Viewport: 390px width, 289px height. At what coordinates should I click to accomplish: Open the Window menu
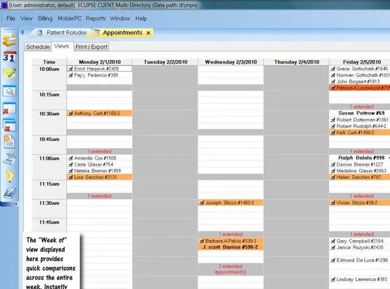[120, 18]
